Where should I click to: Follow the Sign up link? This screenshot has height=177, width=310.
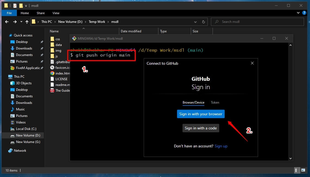click(x=221, y=146)
